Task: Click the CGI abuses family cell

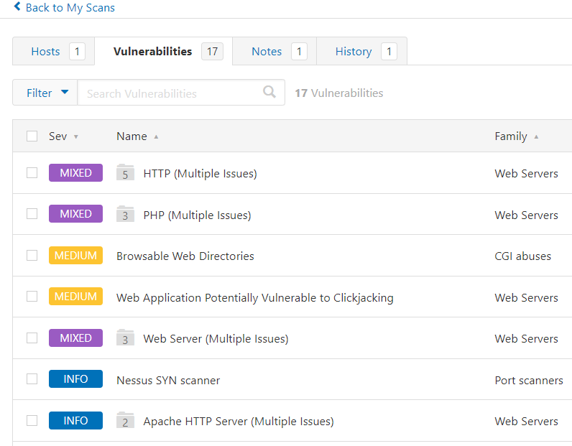Action: (x=522, y=256)
